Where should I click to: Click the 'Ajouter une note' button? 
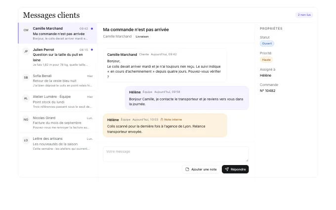pyautogui.click(x=201, y=169)
